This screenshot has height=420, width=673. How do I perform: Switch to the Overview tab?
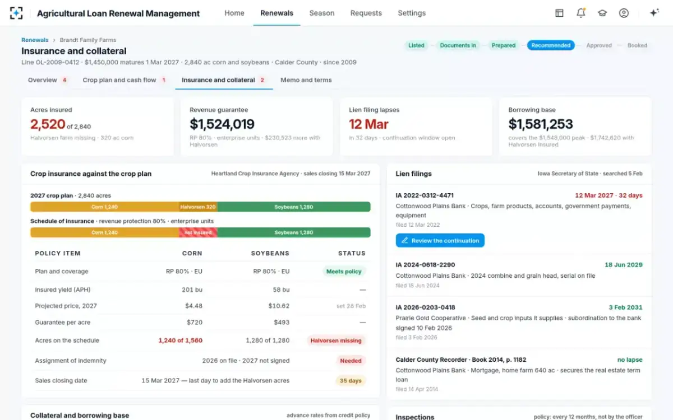pos(48,80)
